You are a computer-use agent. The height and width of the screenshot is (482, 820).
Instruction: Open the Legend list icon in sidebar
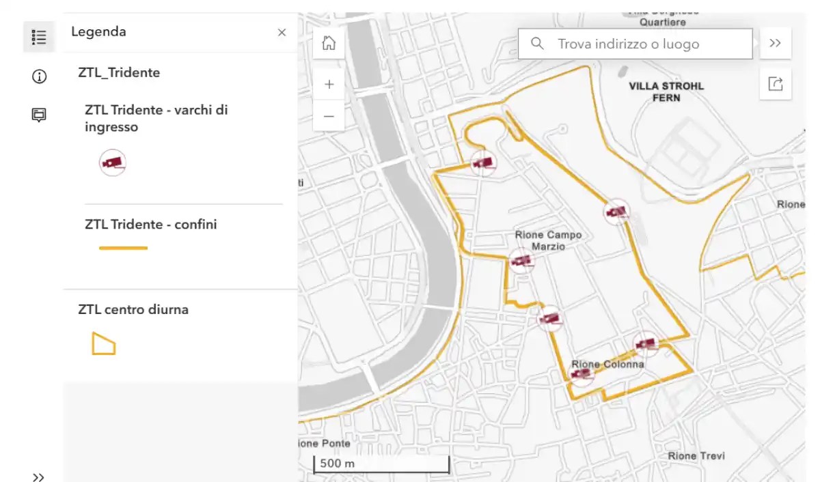click(39, 37)
